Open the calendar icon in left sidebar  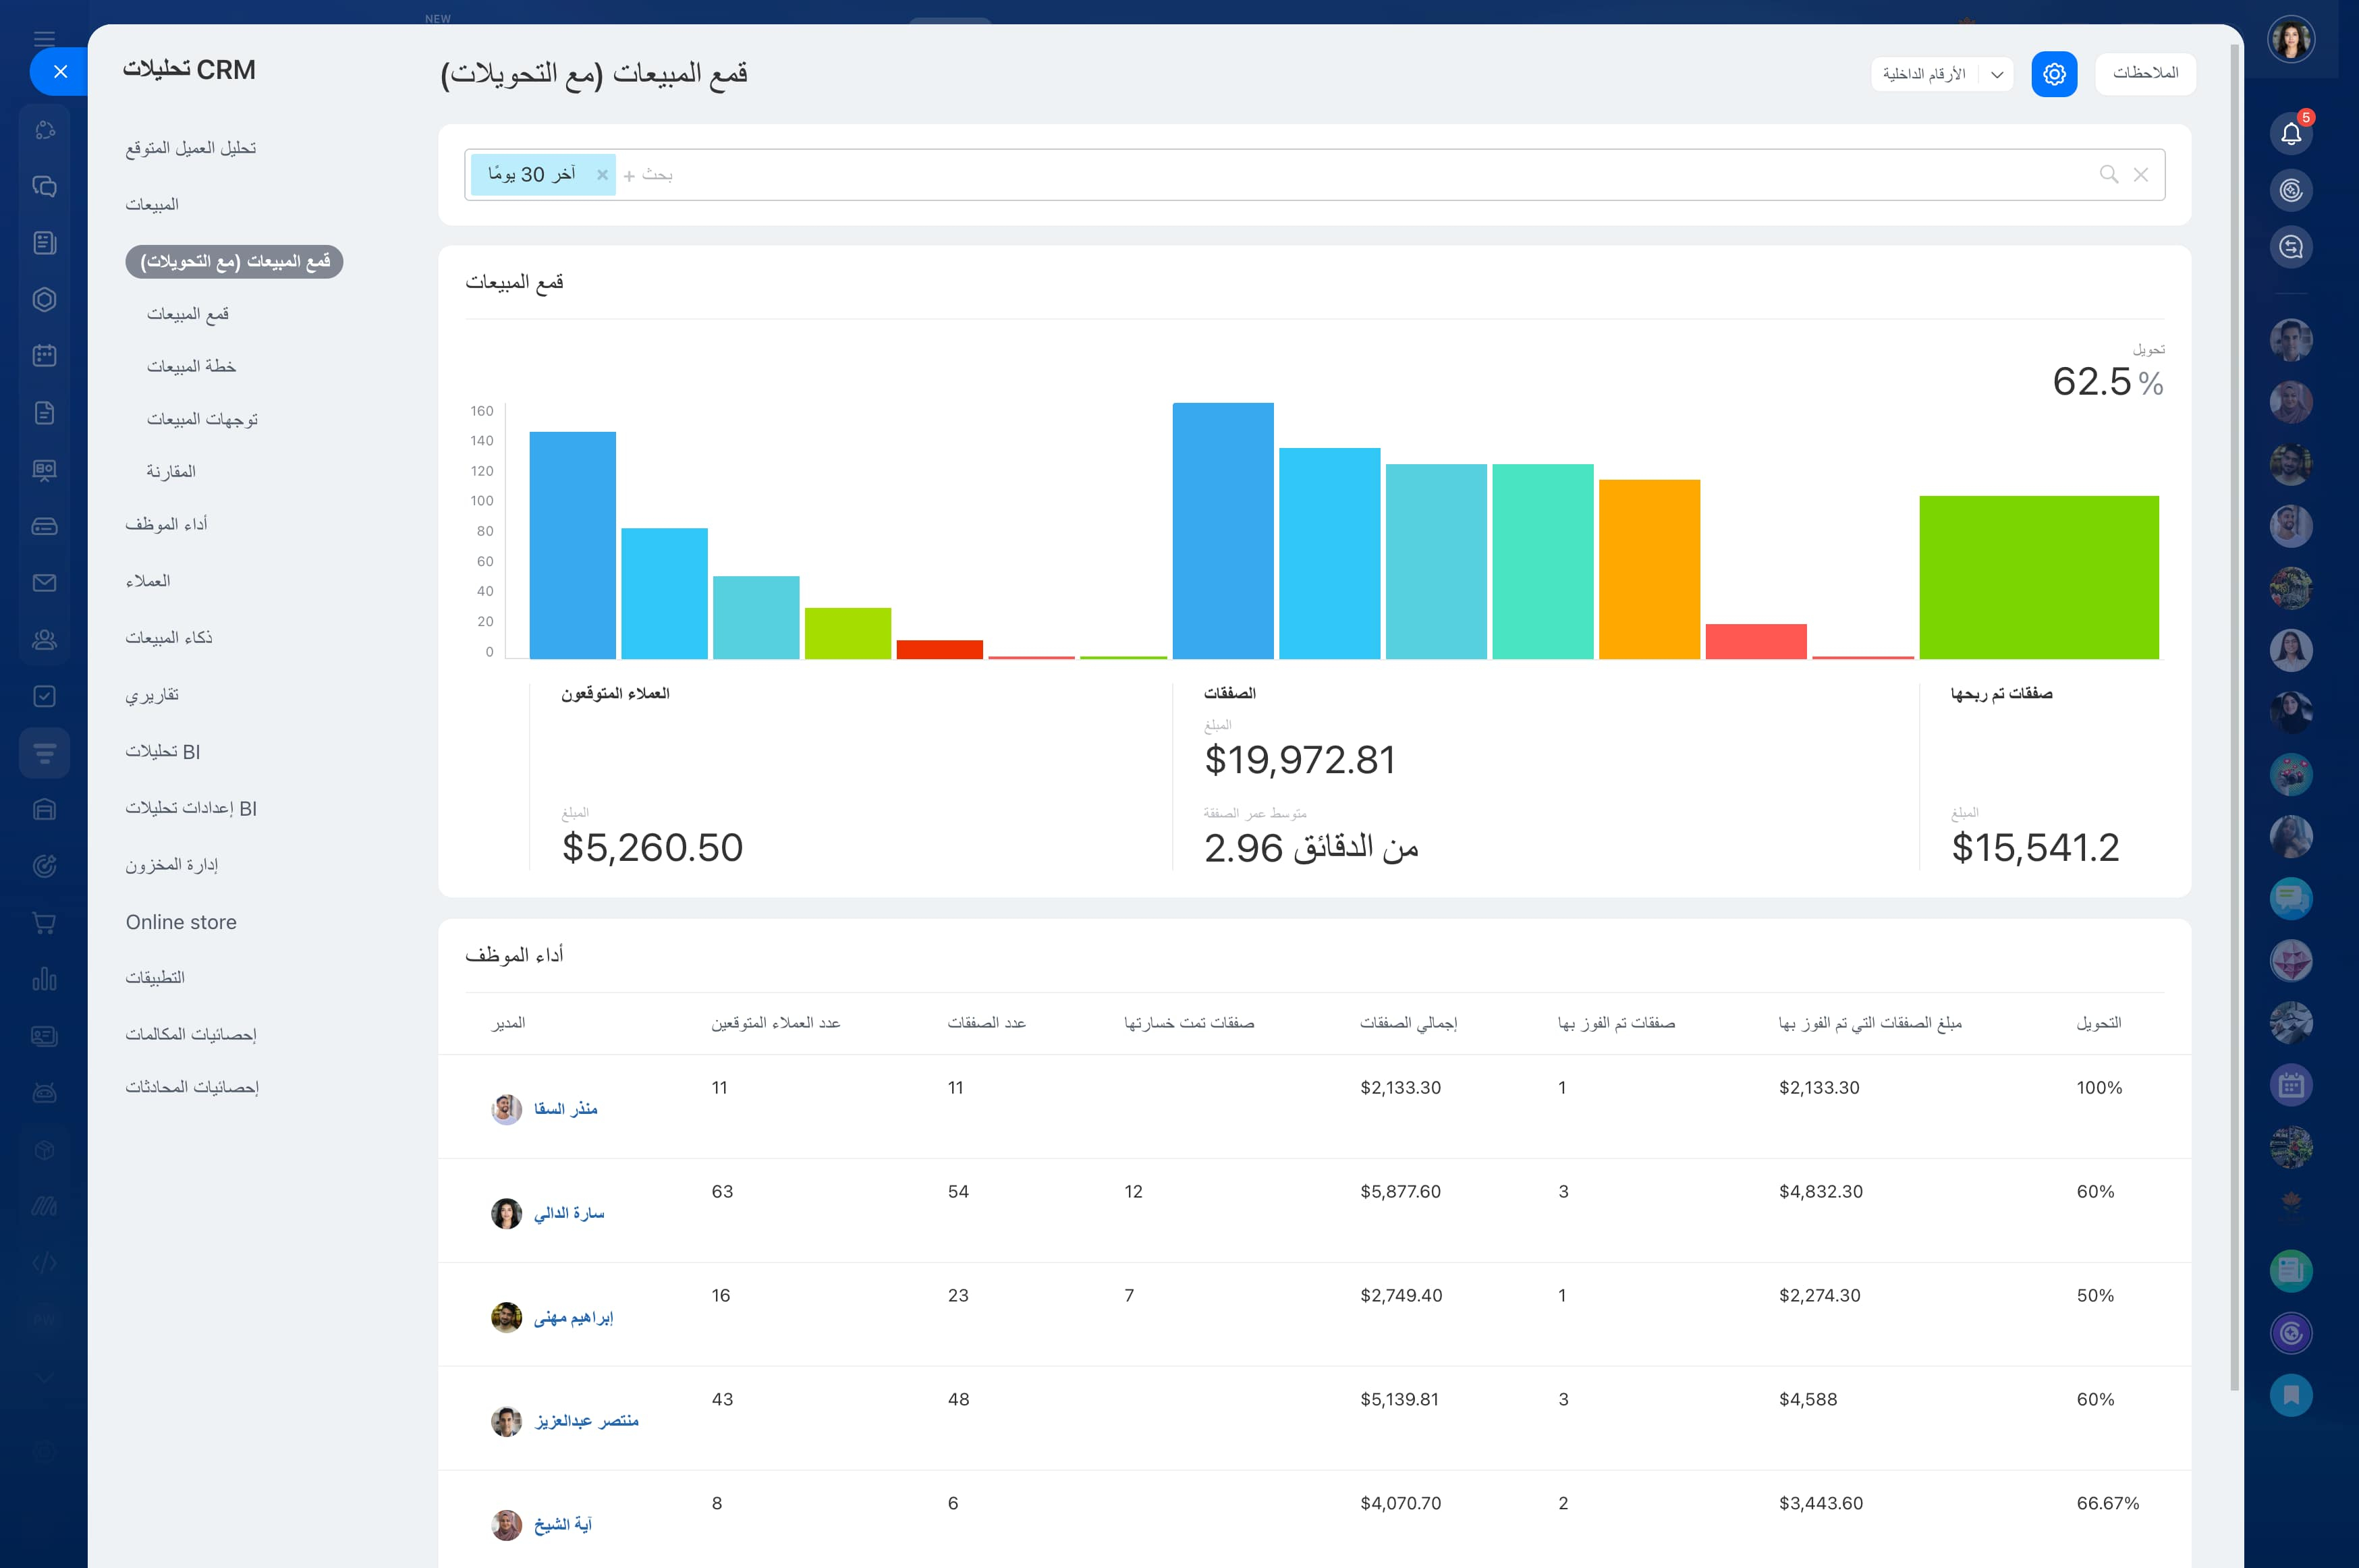44,356
